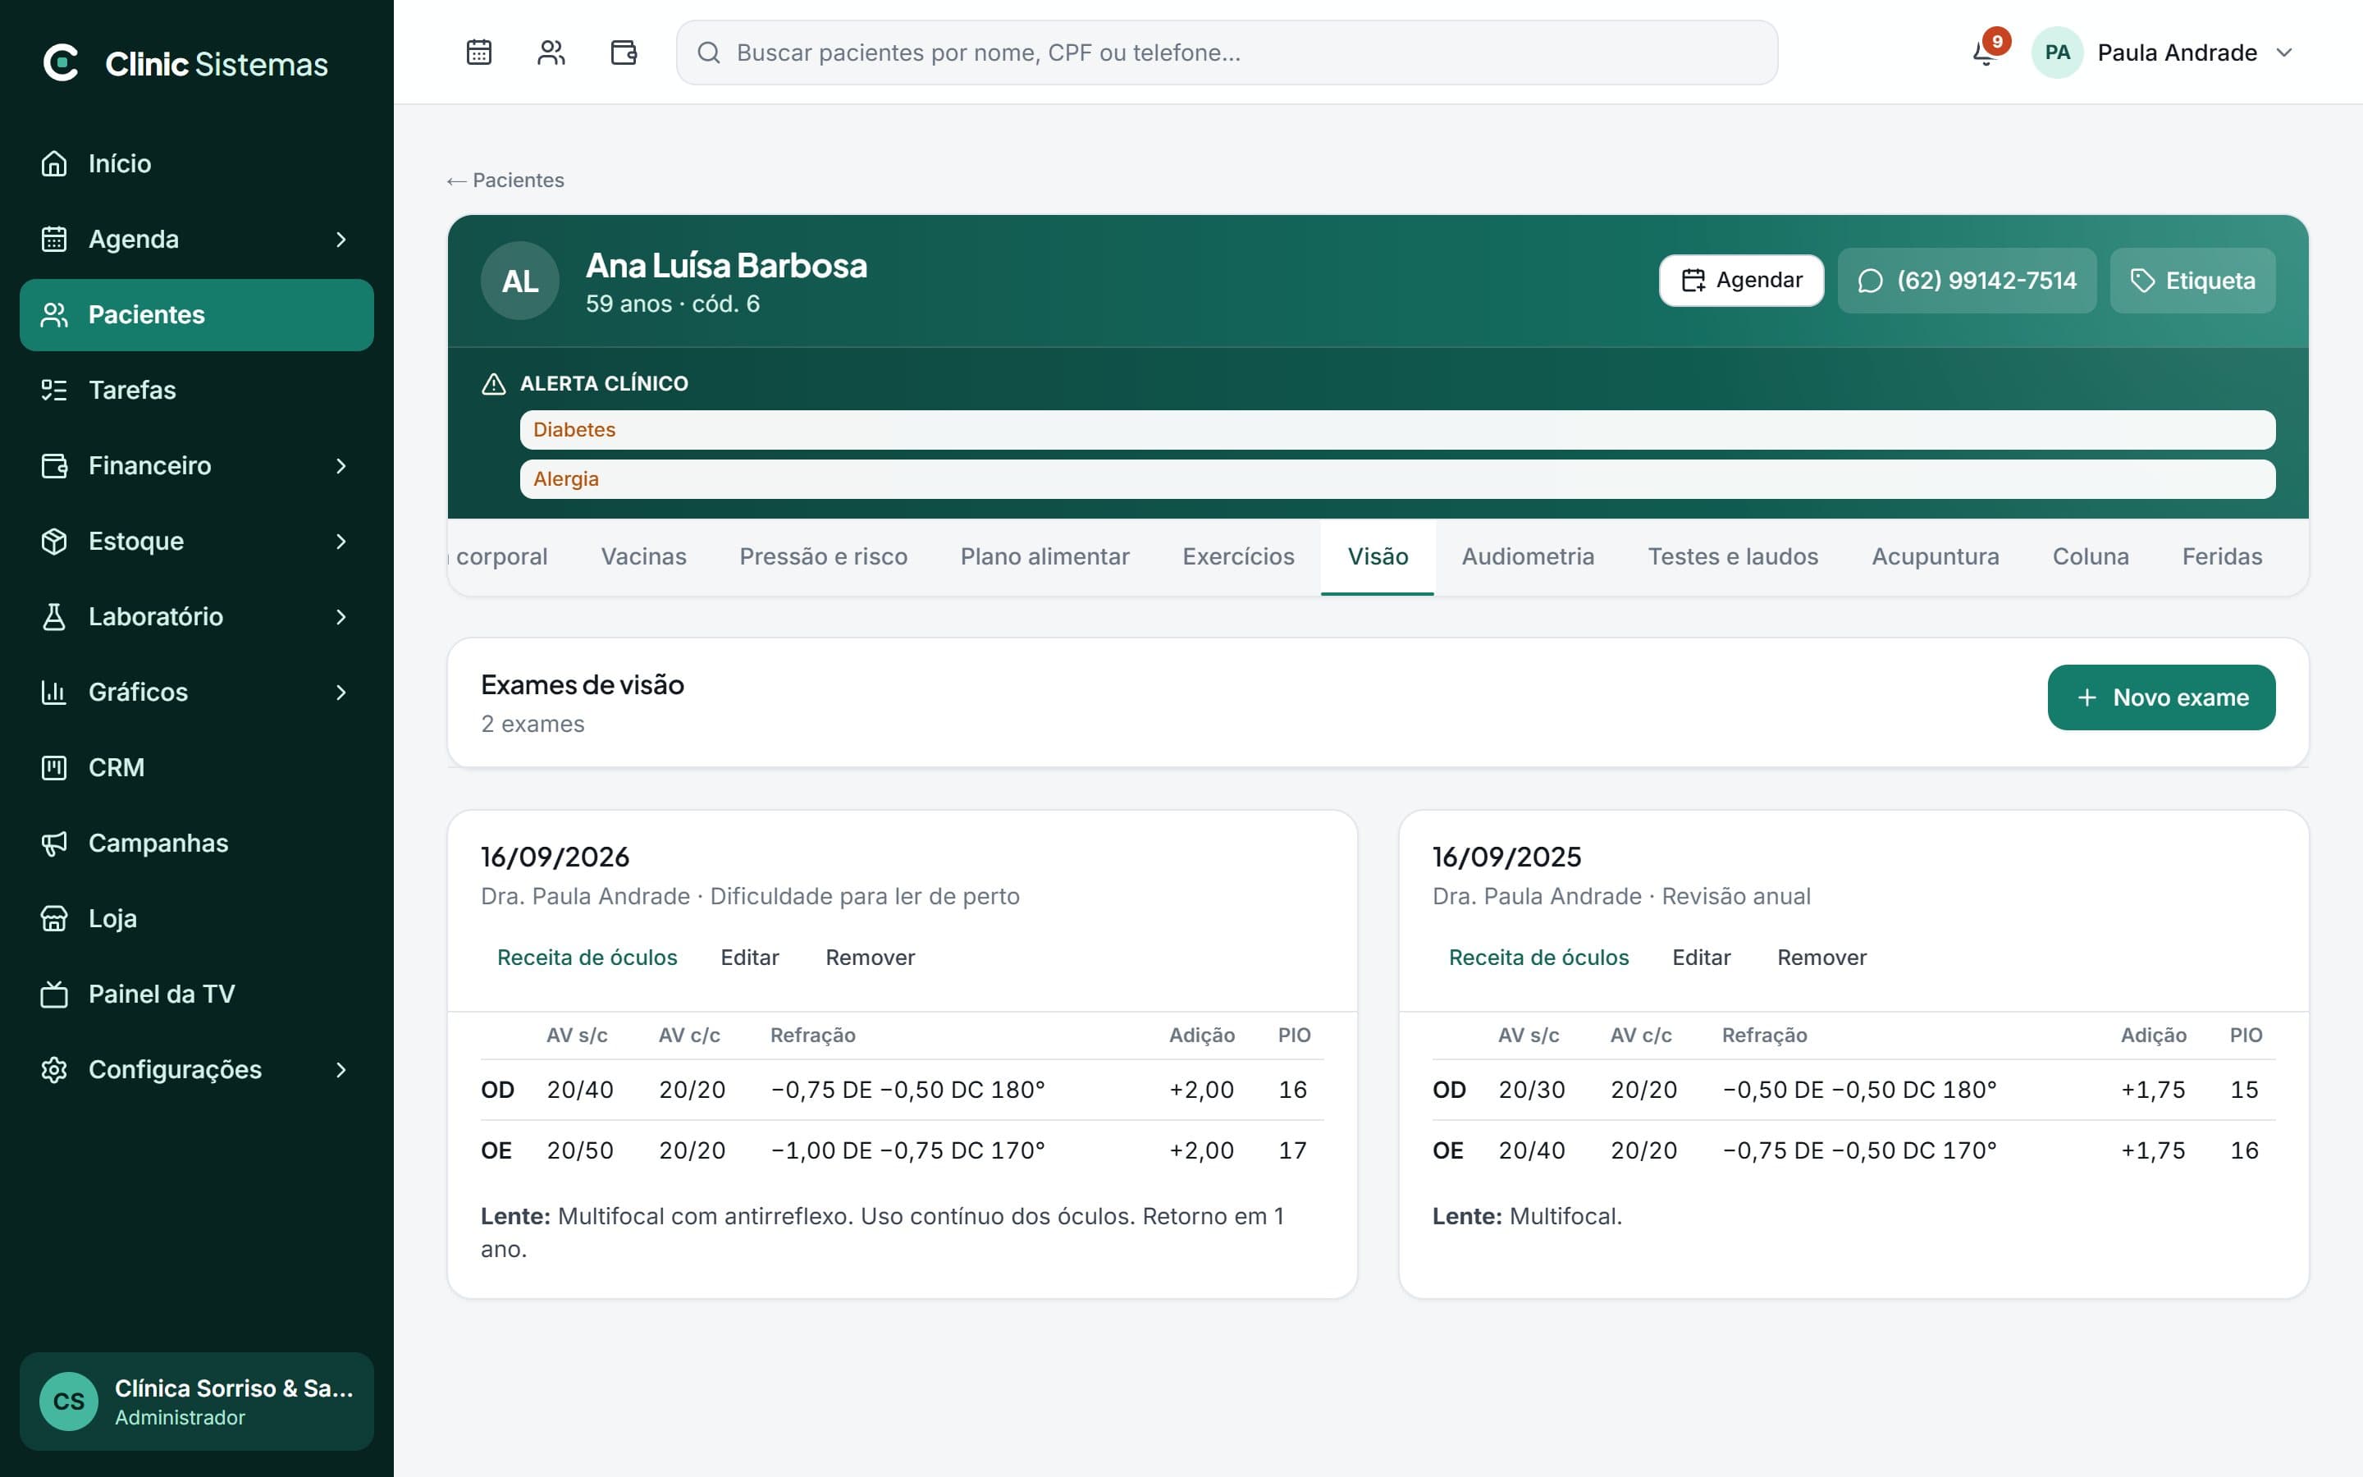Image resolution: width=2363 pixels, height=1477 pixels.
Task: Click Remover on the 16/09/2026 exam
Action: click(870, 958)
